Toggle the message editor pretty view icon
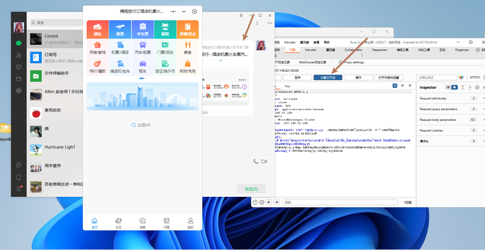 [395, 85]
